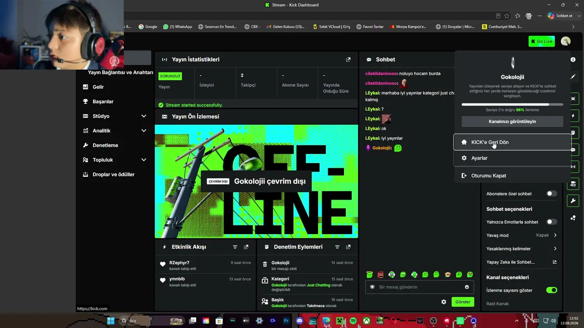The width and height of the screenshot is (584, 328).
Task: Pop out the Yayın İstatistikleri panel
Action: [348, 60]
